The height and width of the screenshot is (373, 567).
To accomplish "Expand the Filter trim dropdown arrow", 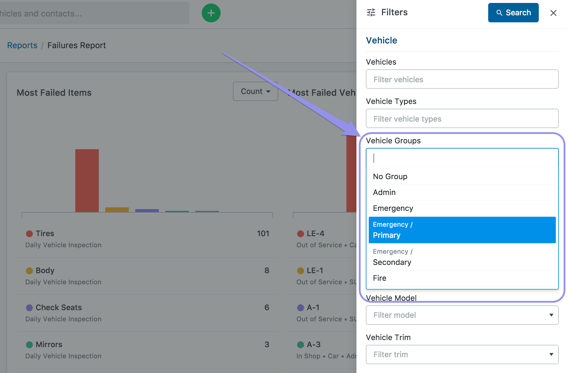I will pos(551,354).
